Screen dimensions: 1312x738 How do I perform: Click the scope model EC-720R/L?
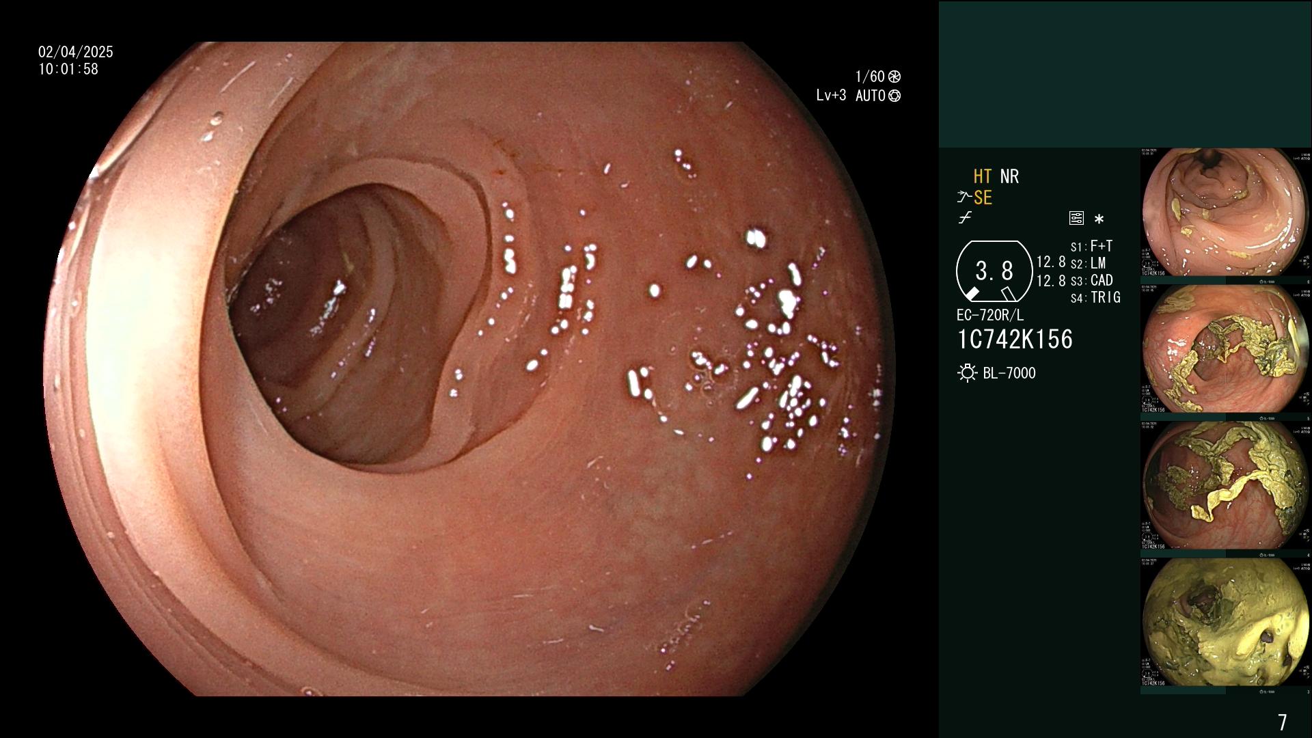click(x=990, y=315)
